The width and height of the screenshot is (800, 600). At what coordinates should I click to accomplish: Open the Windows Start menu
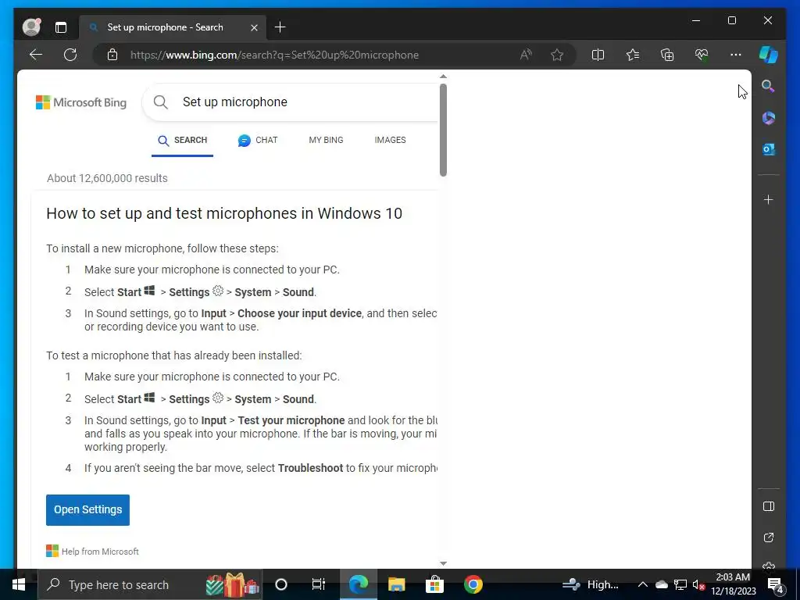pyautogui.click(x=19, y=584)
